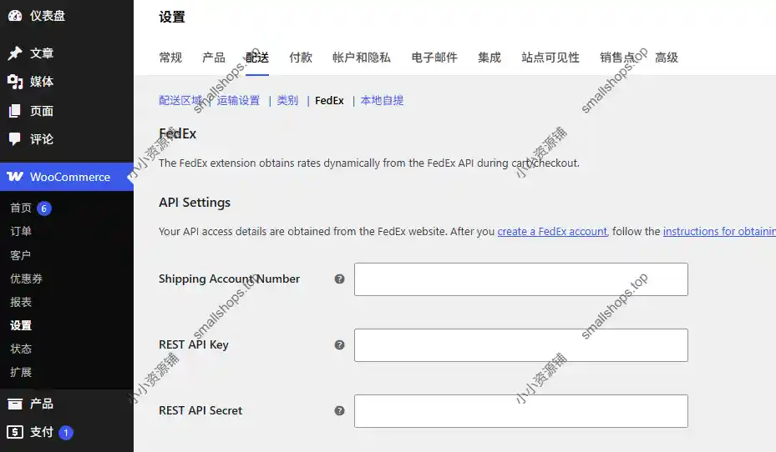Screen dimensions: 776x452
Task: Click the 评论 comment bubble icon
Action: pyautogui.click(x=15, y=138)
